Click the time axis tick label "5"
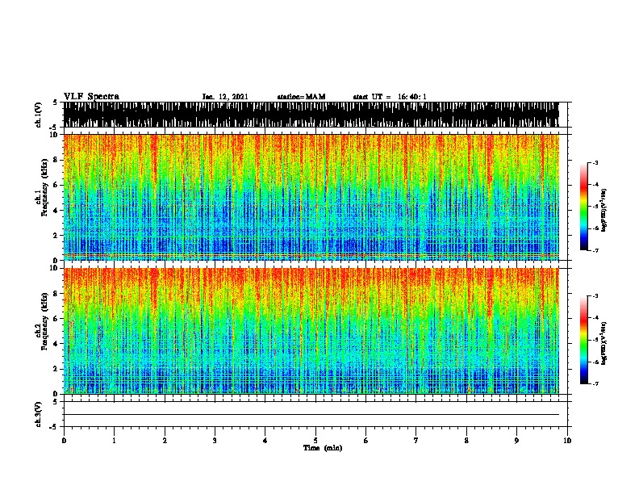639x494 pixels. [x=315, y=441]
